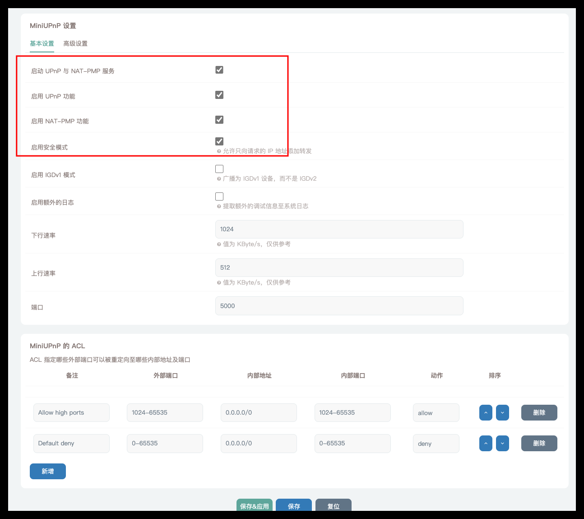Click help icon beside IGDv1 description
This screenshot has width=584, height=519.
click(219, 179)
